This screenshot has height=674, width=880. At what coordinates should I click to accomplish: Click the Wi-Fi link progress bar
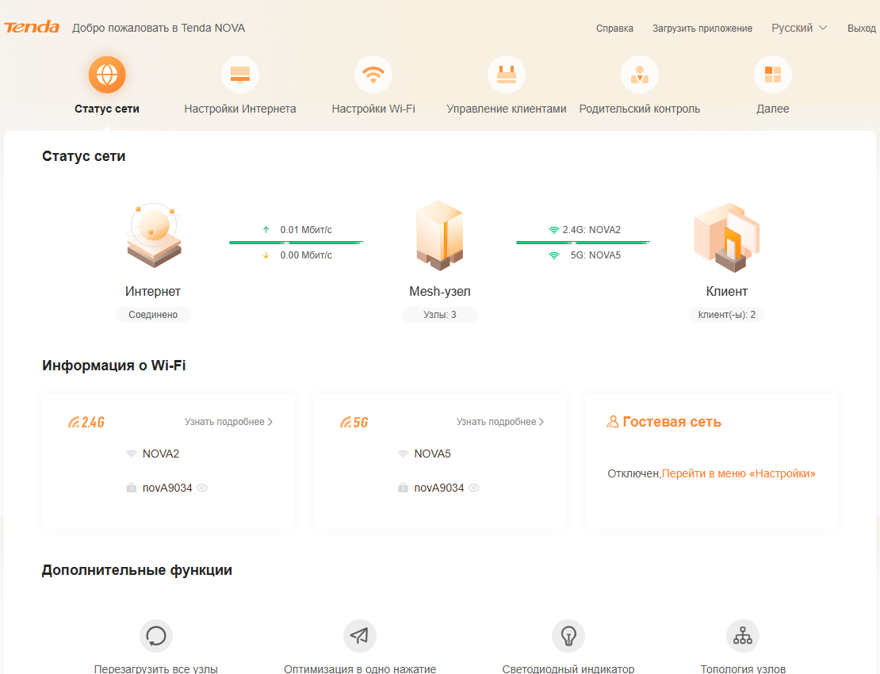tap(583, 243)
